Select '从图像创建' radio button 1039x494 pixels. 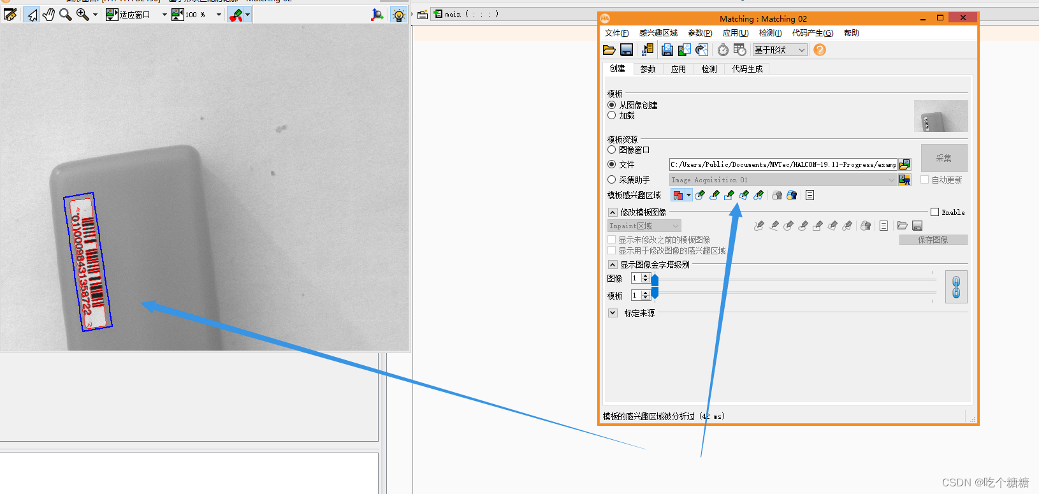point(612,105)
